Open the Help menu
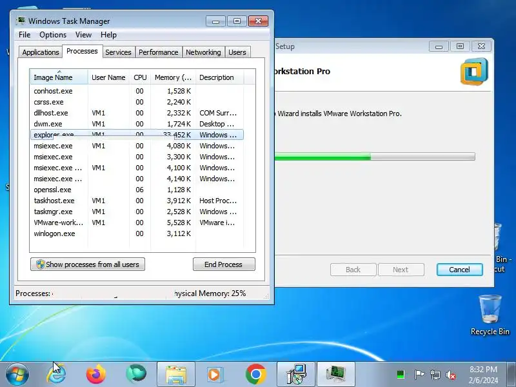The image size is (516, 387). (108, 35)
